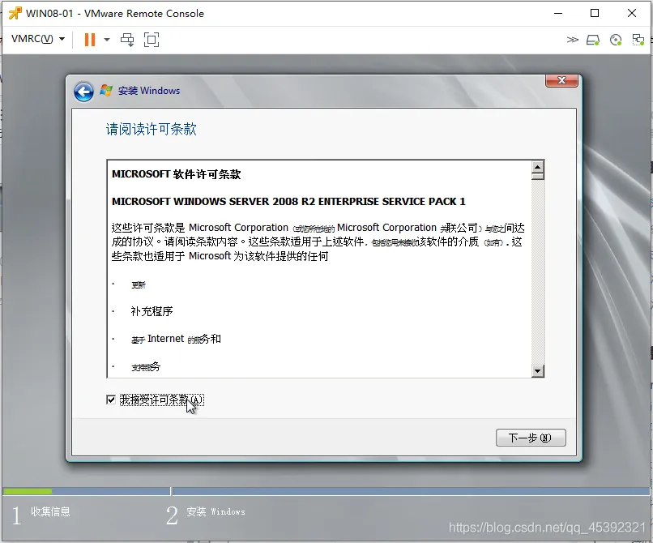Viewport: 653px width, 543px height.
Task: Maximize the VMware Remote Console window
Action: (595, 13)
